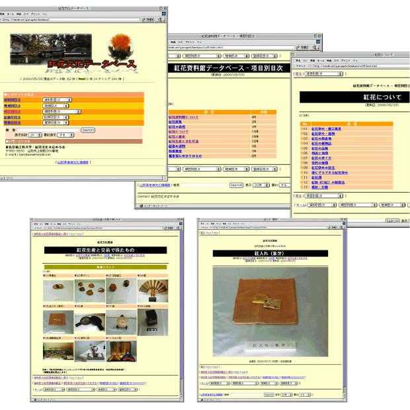
Task: Open the する display dropdown on home page
Action: (65, 135)
